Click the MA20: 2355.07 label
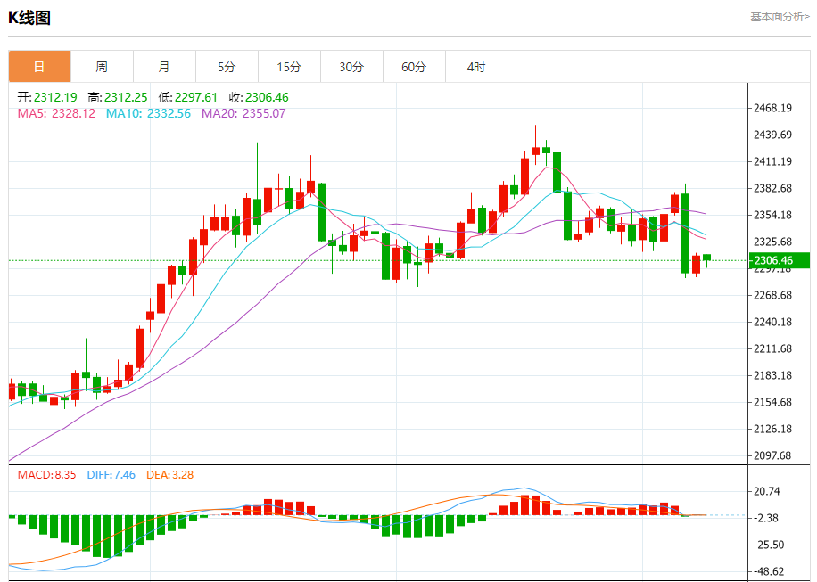817x582 pixels. pyautogui.click(x=243, y=113)
